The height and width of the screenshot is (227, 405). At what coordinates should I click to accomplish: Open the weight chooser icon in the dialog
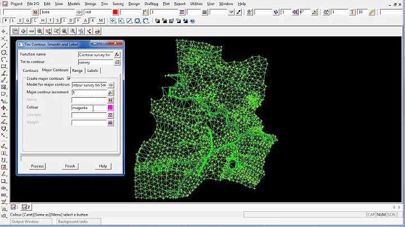click(111, 123)
